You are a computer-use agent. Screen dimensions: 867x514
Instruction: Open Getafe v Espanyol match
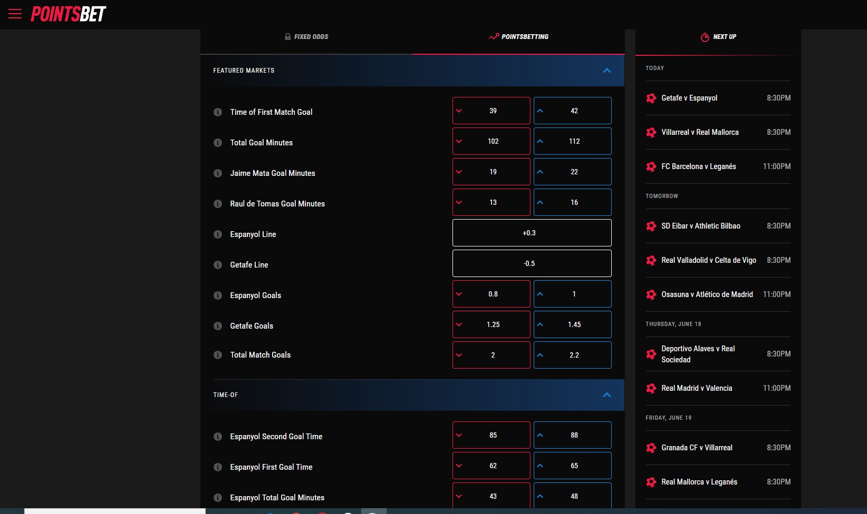click(x=718, y=98)
